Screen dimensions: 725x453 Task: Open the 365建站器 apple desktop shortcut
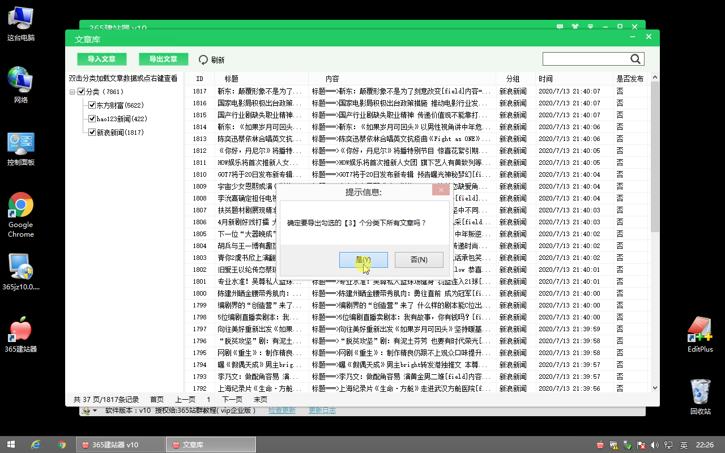coord(21,335)
